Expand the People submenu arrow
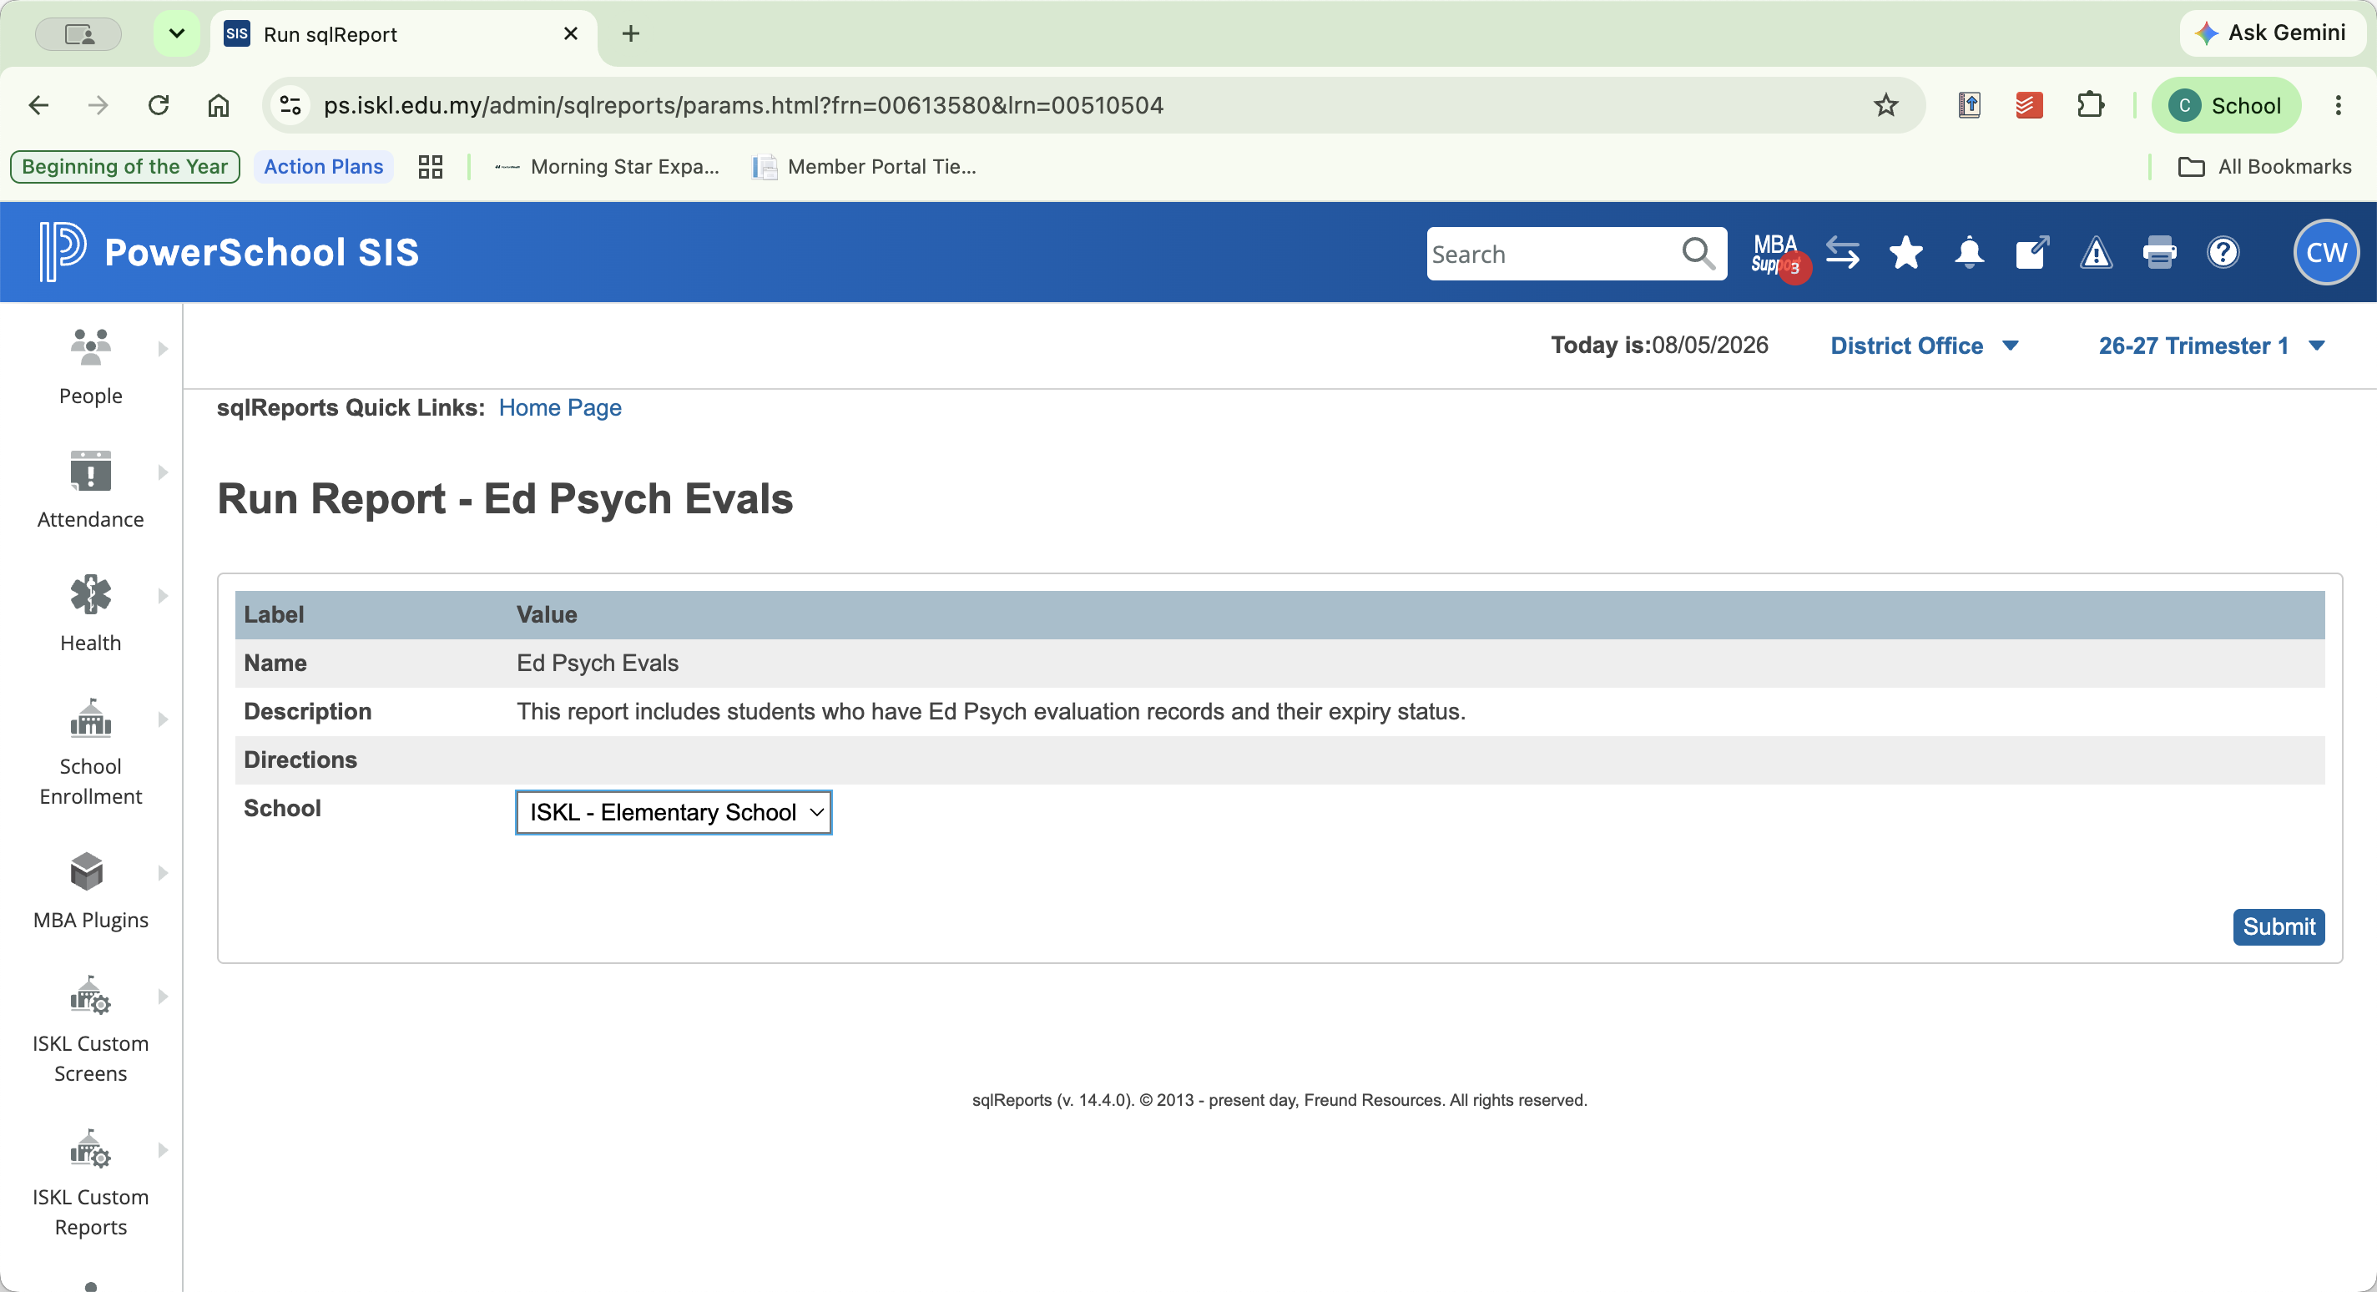This screenshot has height=1292, width=2377. 164,349
